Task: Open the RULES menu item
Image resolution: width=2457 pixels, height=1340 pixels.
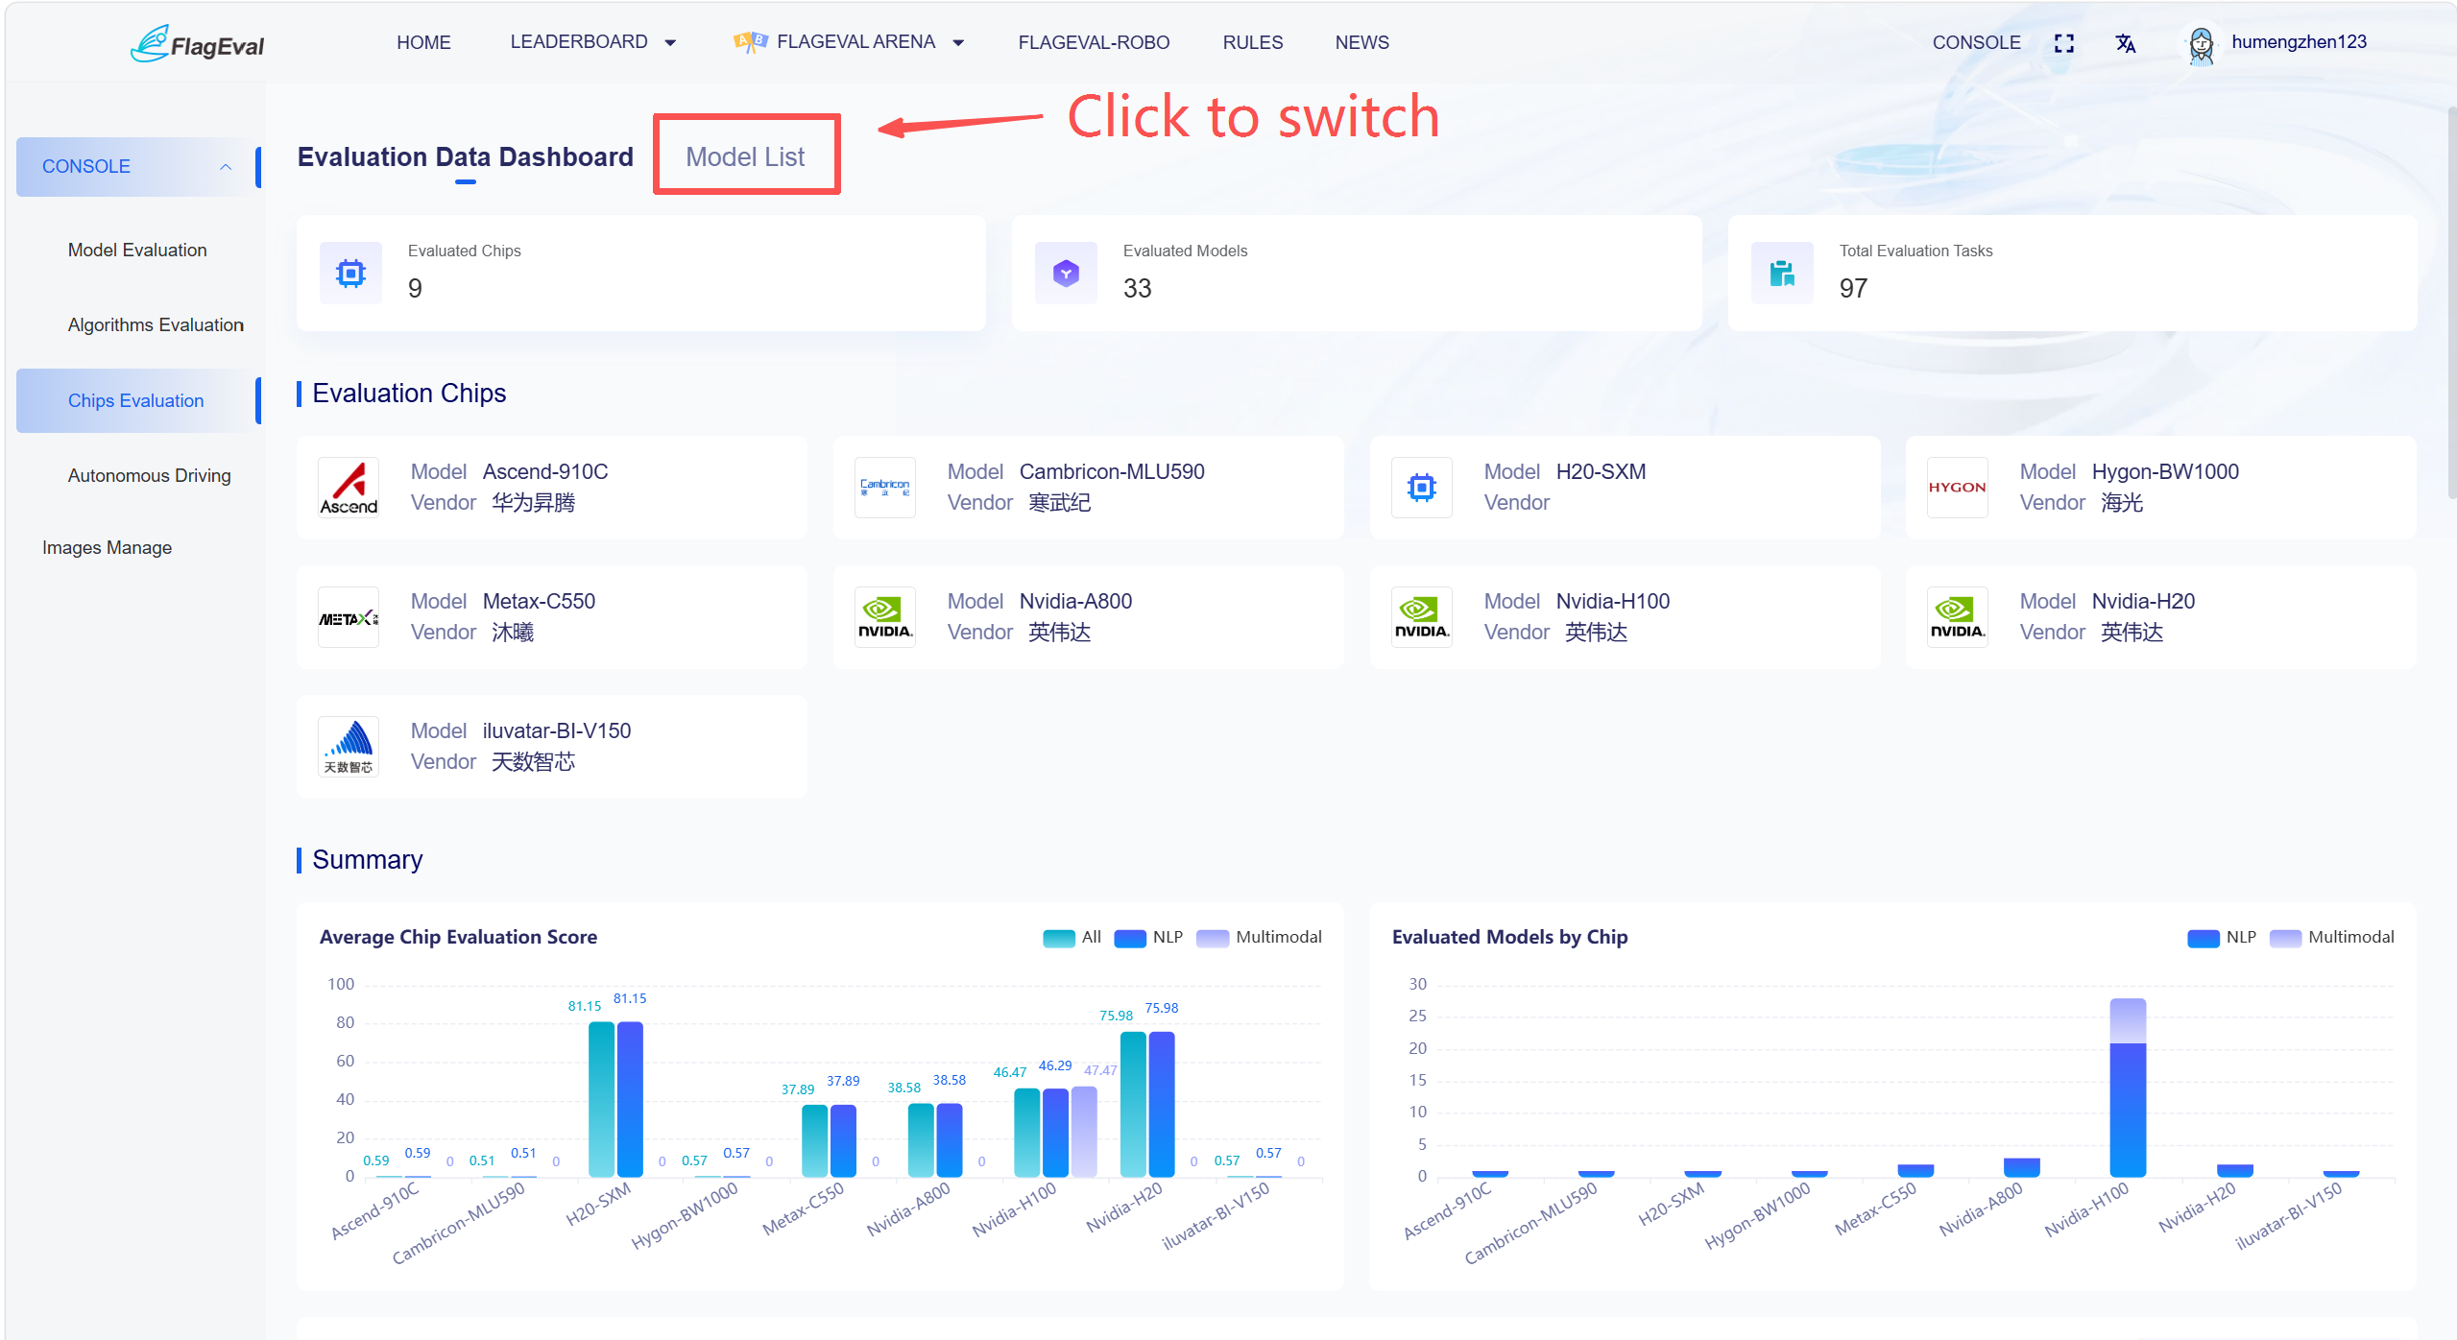Action: [1252, 42]
